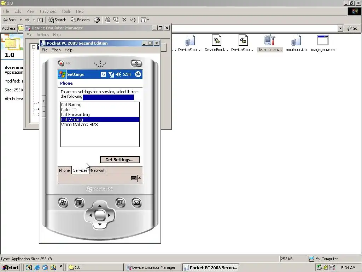Click the side volume minus button
The height and width of the screenshot is (272, 362).
point(44,112)
